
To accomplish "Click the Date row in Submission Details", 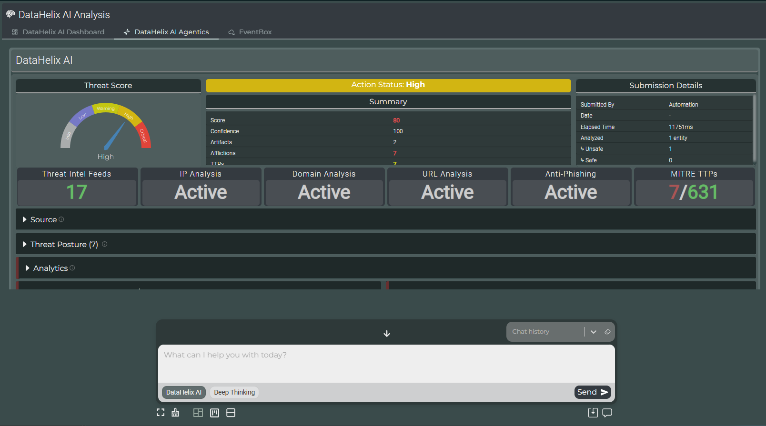I will point(665,116).
